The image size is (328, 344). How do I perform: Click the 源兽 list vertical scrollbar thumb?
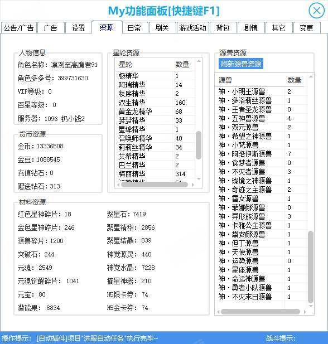coord(311,267)
